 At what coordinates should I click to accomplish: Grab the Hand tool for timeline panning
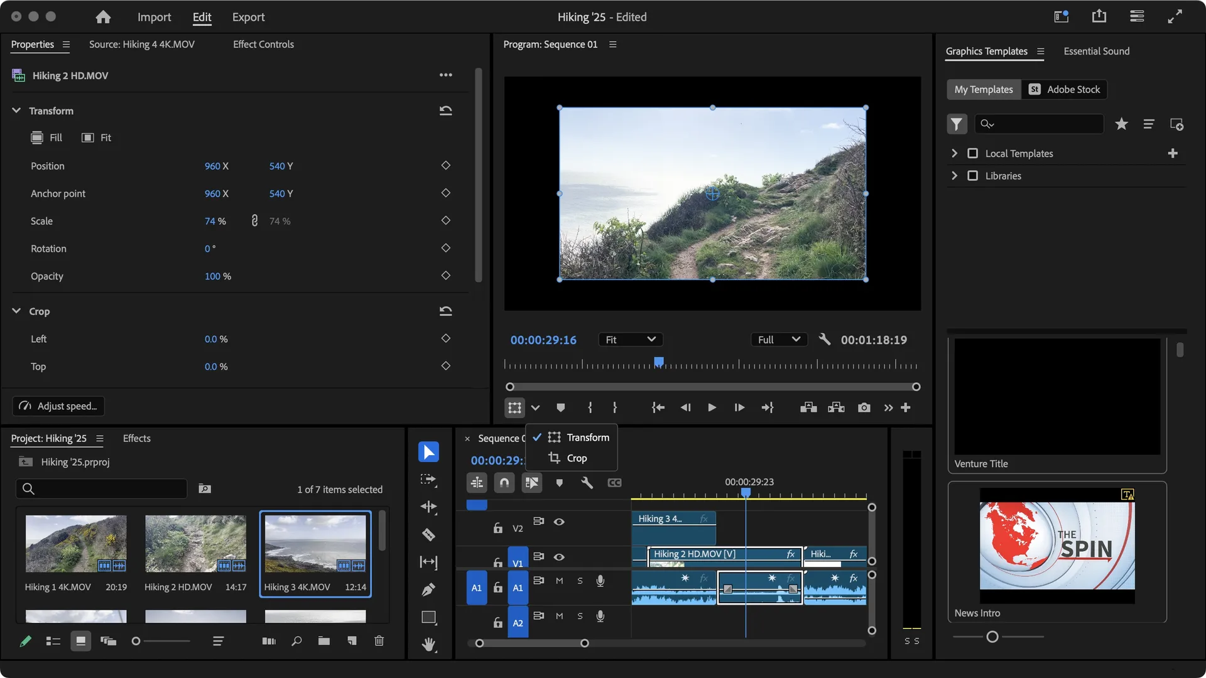[x=428, y=643]
